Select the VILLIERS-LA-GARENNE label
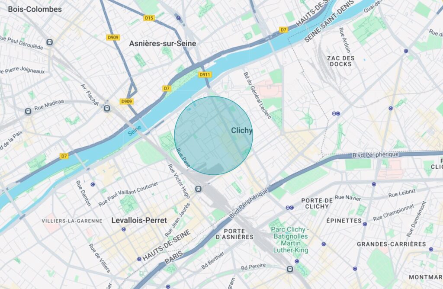The height and width of the screenshot is (289, 443). [x=72, y=221]
